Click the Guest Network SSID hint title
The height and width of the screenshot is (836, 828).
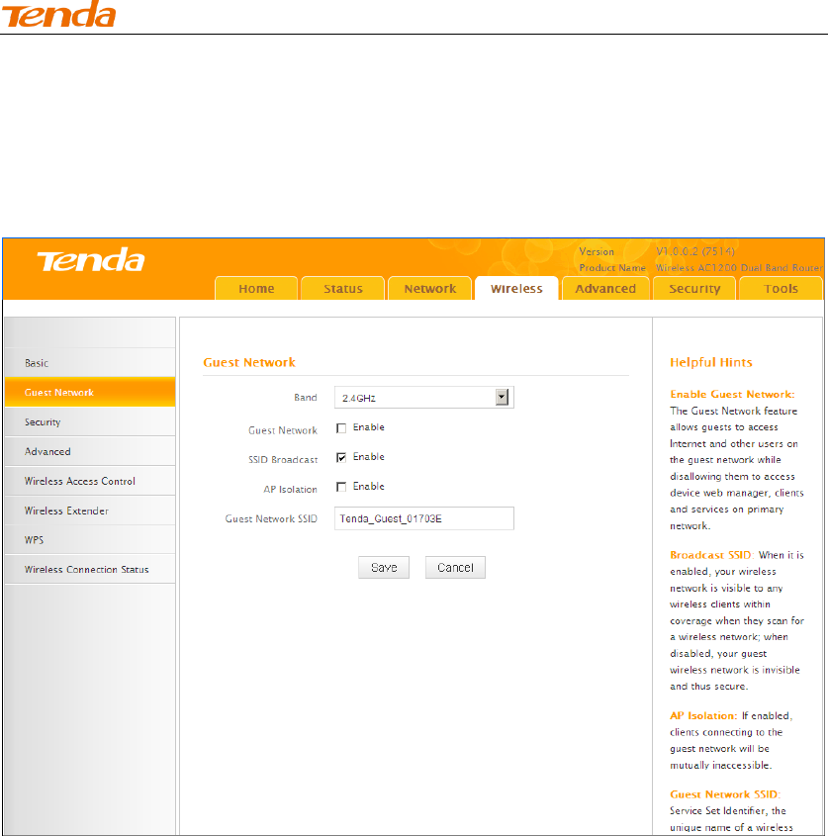pyautogui.click(x=724, y=794)
